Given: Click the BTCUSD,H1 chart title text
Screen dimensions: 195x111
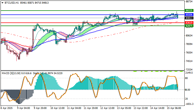Looking at the screenshot, I should (11, 3).
